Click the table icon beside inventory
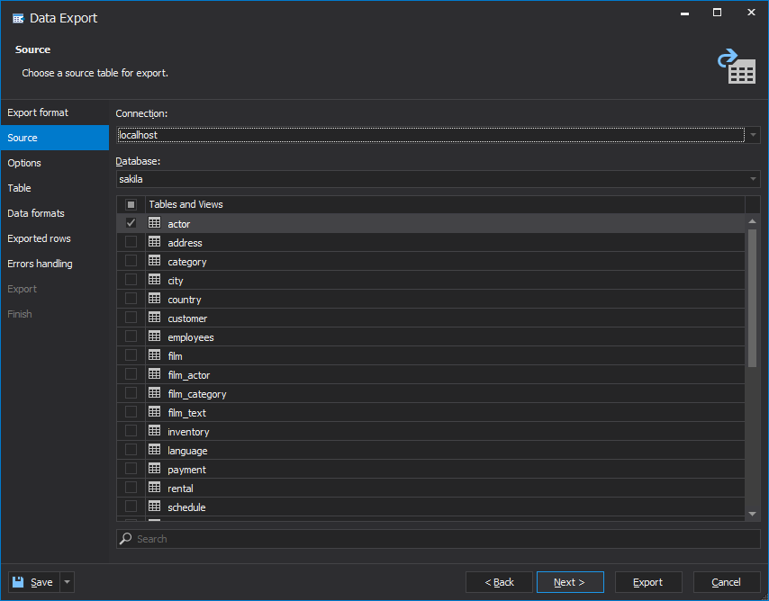 pos(155,430)
